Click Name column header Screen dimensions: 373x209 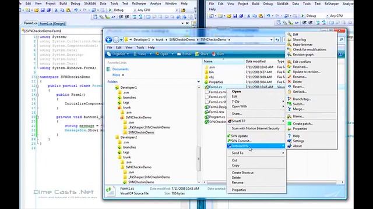point(223,62)
